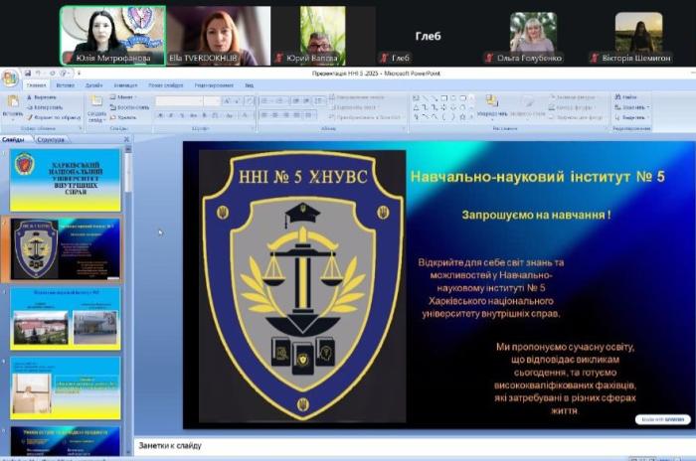Click the Заметки к слайду notes field
Image resolution: width=696 pixels, height=461 pixels.
(x=415, y=445)
